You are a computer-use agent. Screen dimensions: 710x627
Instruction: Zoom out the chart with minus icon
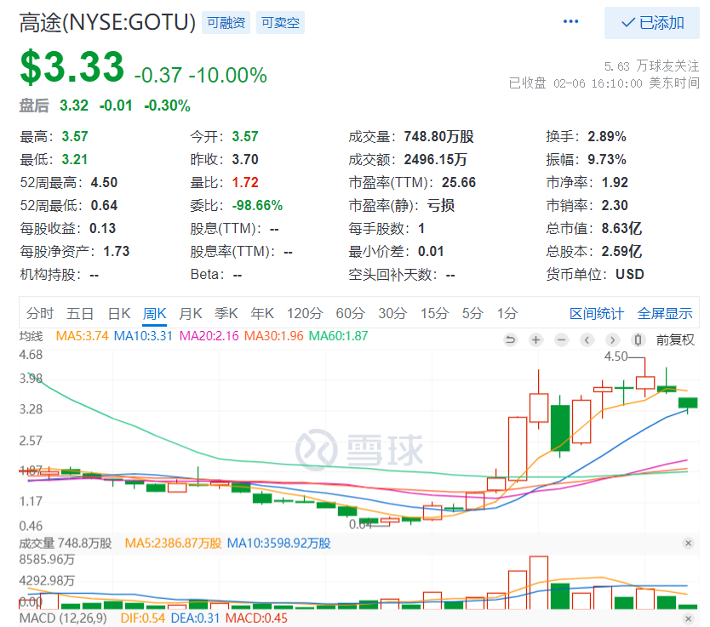pyautogui.click(x=562, y=339)
